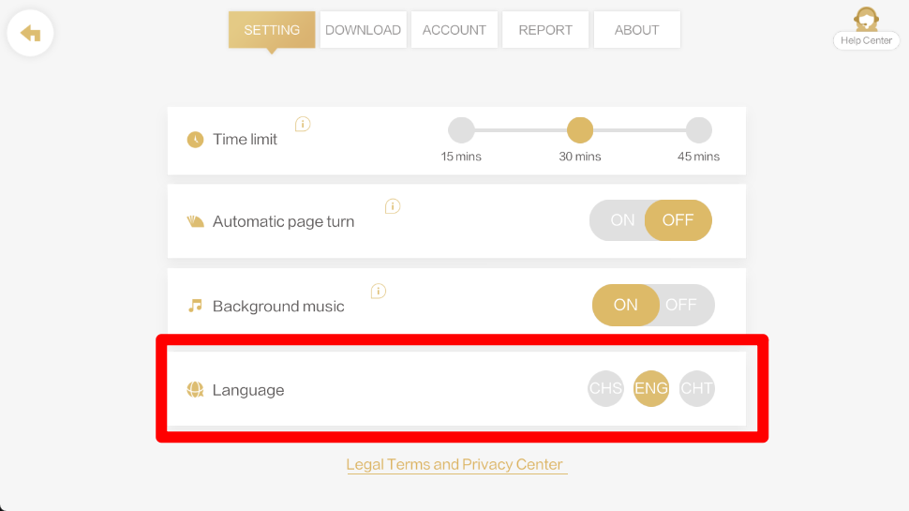Image resolution: width=909 pixels, height=511 pixels.
Task: Click the Background music info icon
Action: click(379, 291)
